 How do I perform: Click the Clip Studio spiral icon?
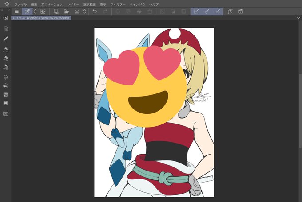click(7, 4)
